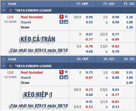
Task: Select the FT. HDP column header
Action: click(x=82, y=4)
